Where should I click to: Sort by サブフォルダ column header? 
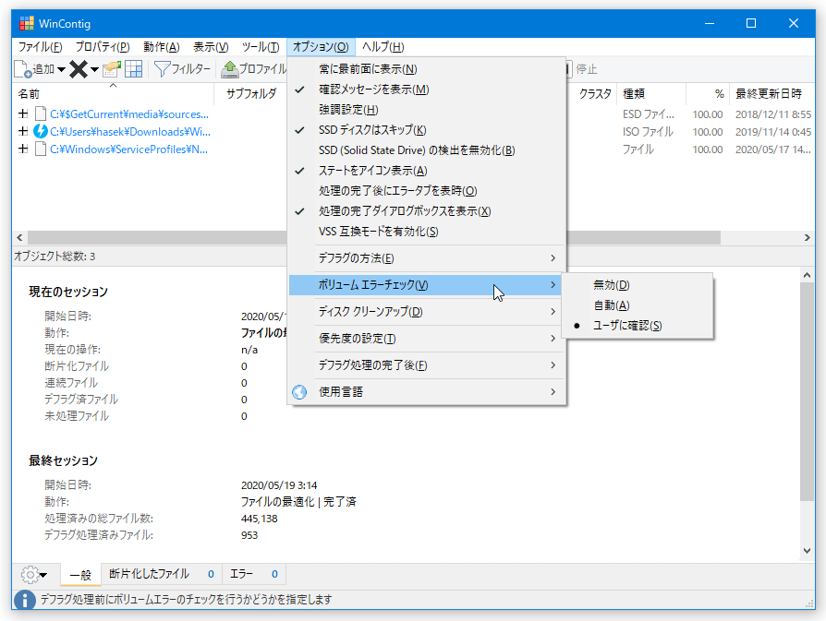(x=250, y=94)
